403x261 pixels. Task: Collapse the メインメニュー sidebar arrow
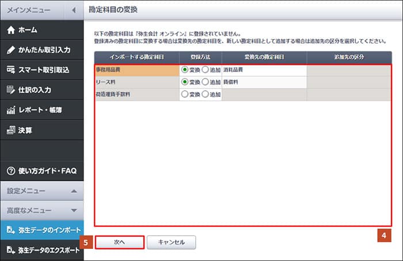tap(73, 10)
